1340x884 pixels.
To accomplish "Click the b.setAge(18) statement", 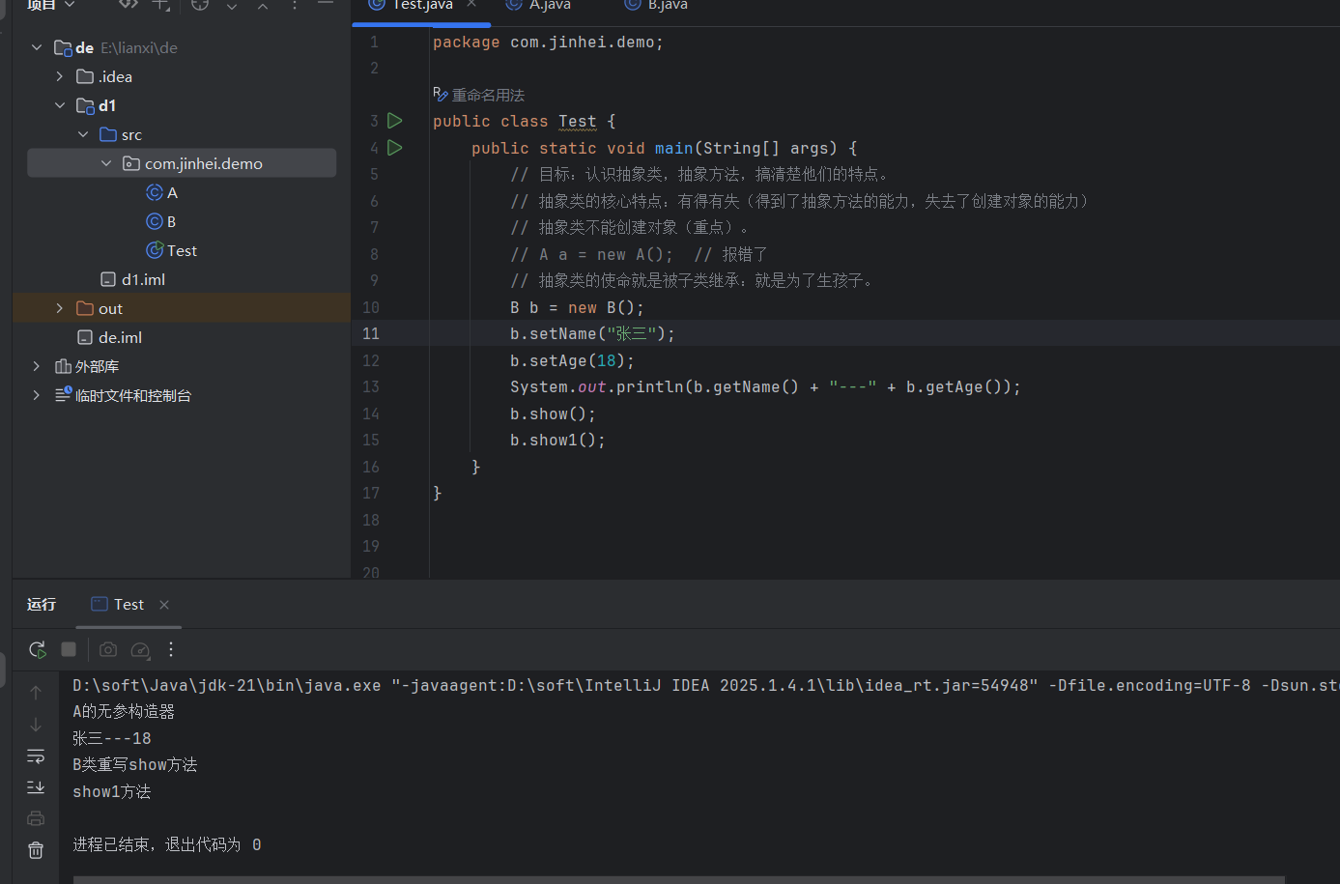I will (572, 361).
